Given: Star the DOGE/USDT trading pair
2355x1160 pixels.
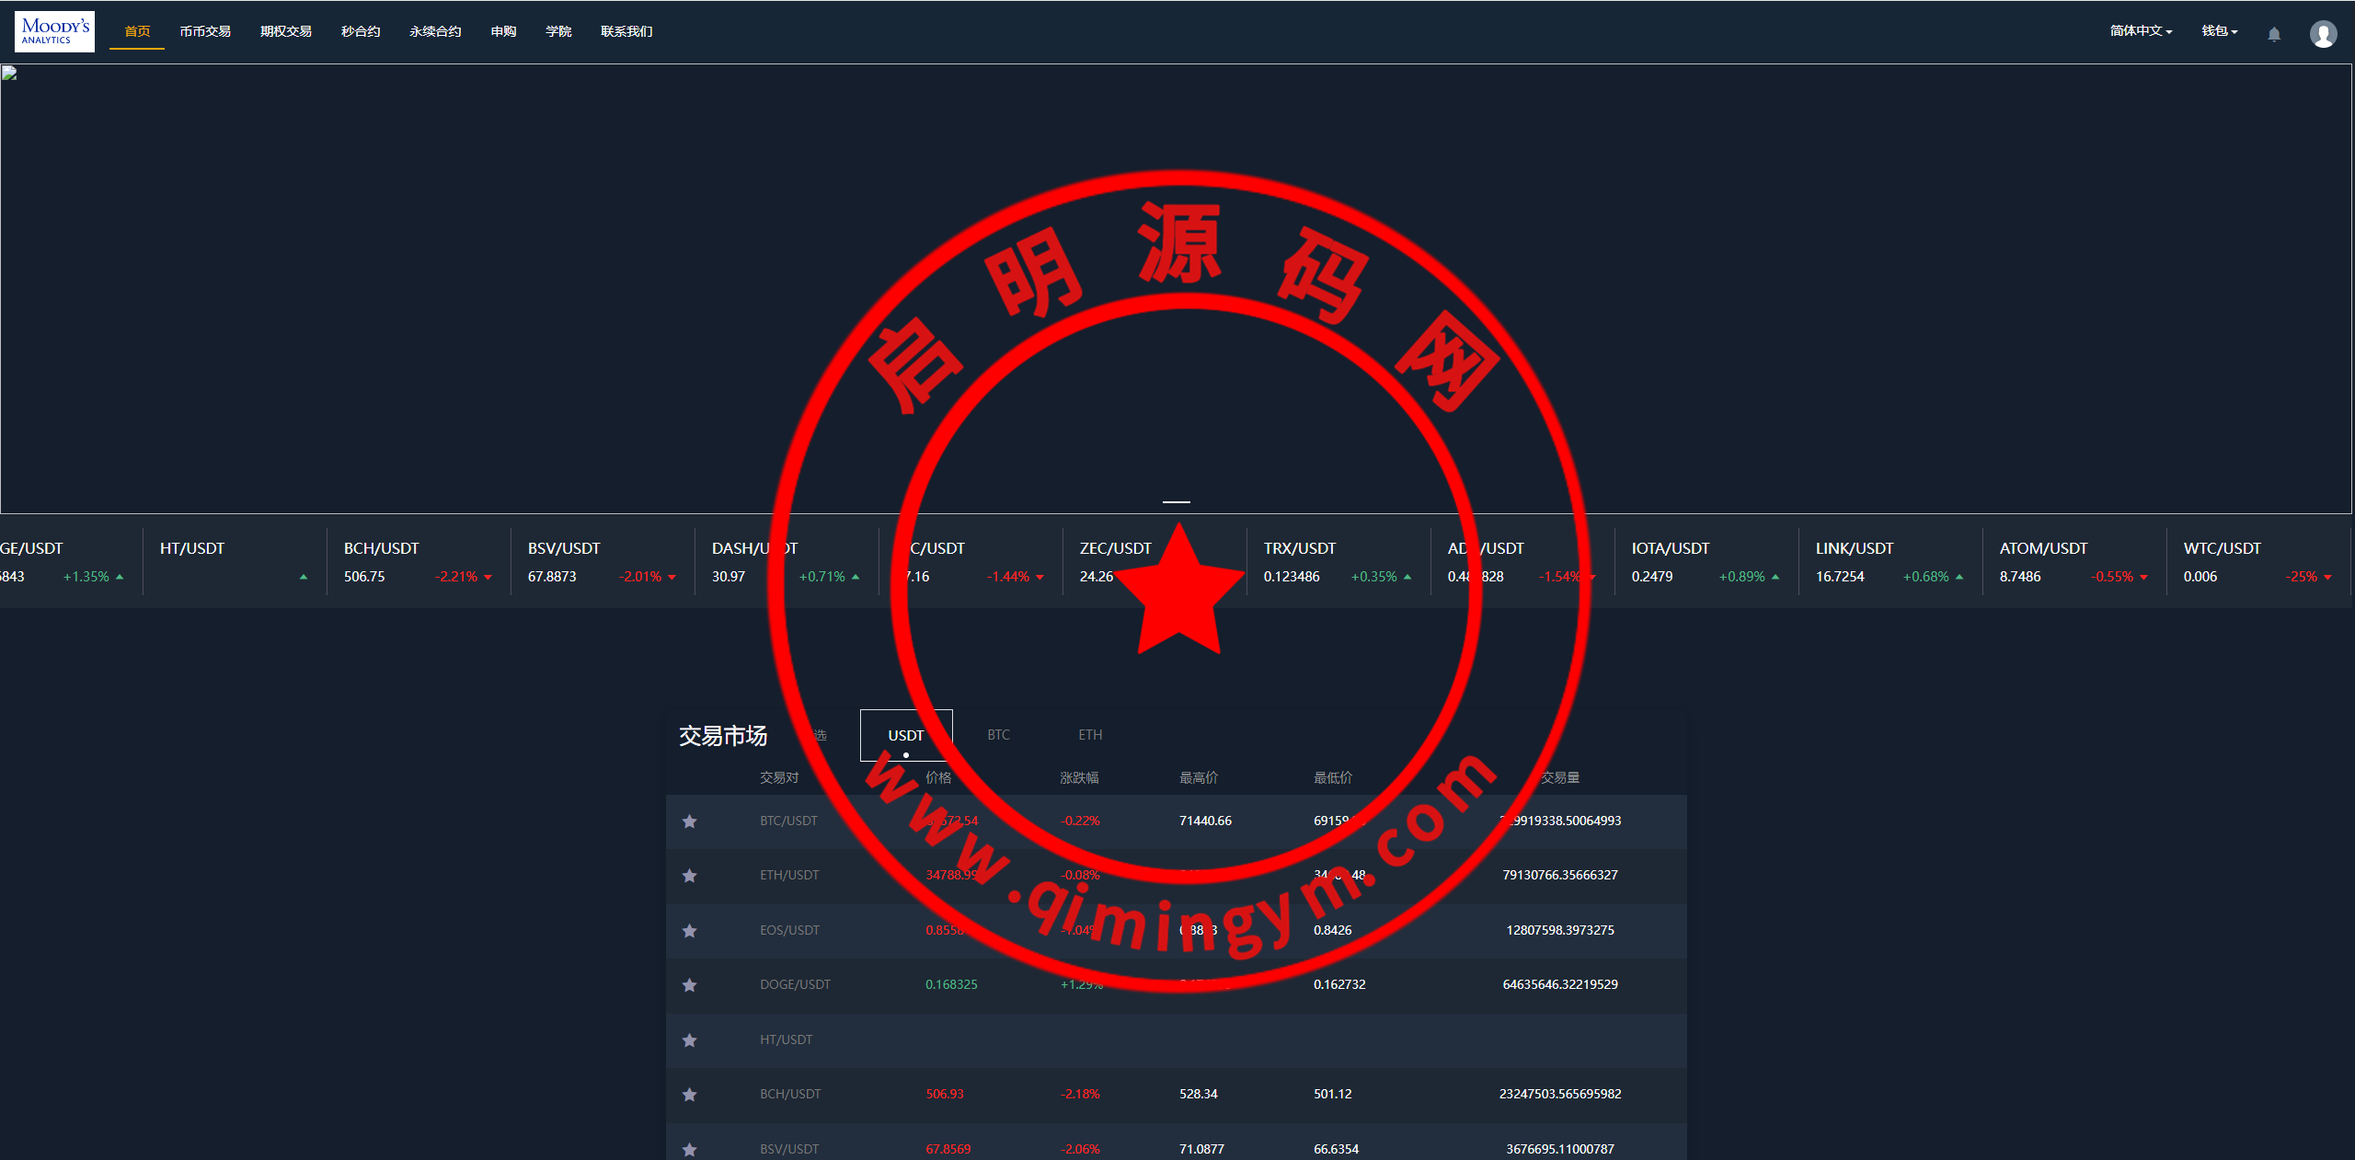Looking at the screenshot, I should pos(689,985).
